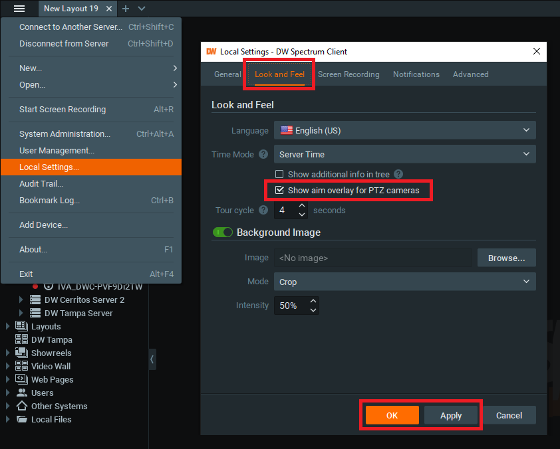Click the Web Pages icon in tree
Screen dimensions: 560x449
(21, 379)
